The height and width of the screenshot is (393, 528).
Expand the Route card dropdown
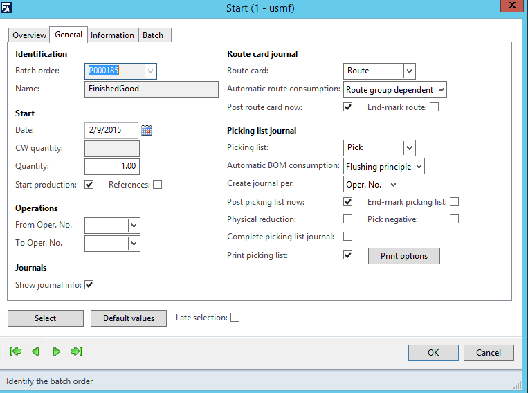pyautogui.click(x=409, y=71)
